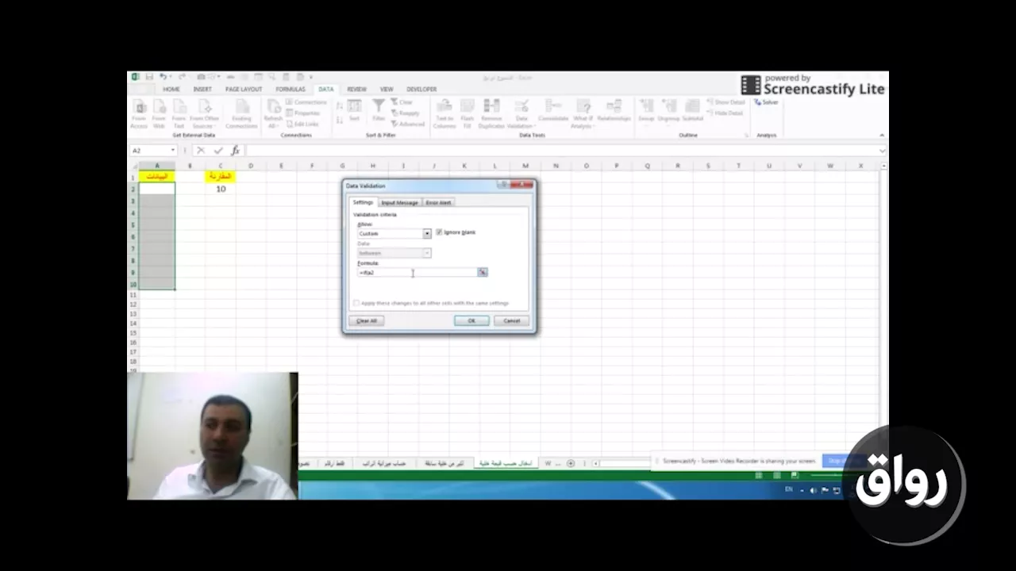The image size is (1016, 571).
Task: Click the Undo icon in quick access toolbar
Action: [x=163, y=77]
